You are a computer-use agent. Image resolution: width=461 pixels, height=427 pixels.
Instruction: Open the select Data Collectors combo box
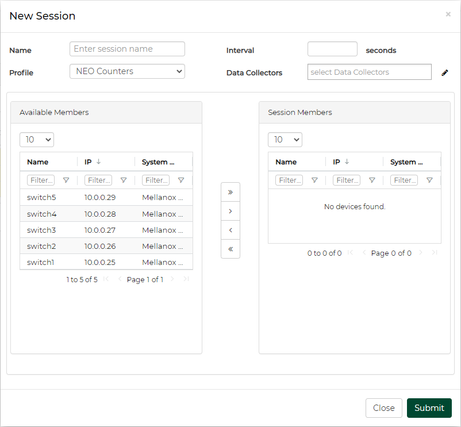369,72
